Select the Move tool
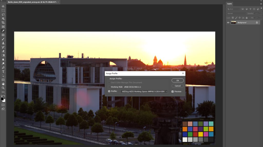 click(x=3, y=6)
